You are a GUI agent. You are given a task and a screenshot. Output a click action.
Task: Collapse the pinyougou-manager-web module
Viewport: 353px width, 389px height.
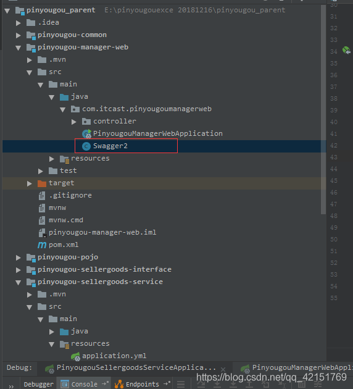pos(18,48)
